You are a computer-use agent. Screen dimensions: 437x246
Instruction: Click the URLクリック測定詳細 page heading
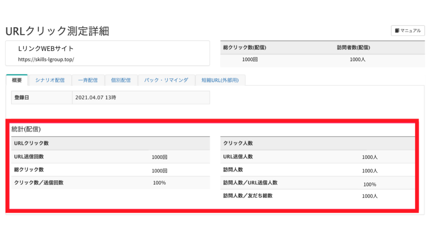point(57,31)
